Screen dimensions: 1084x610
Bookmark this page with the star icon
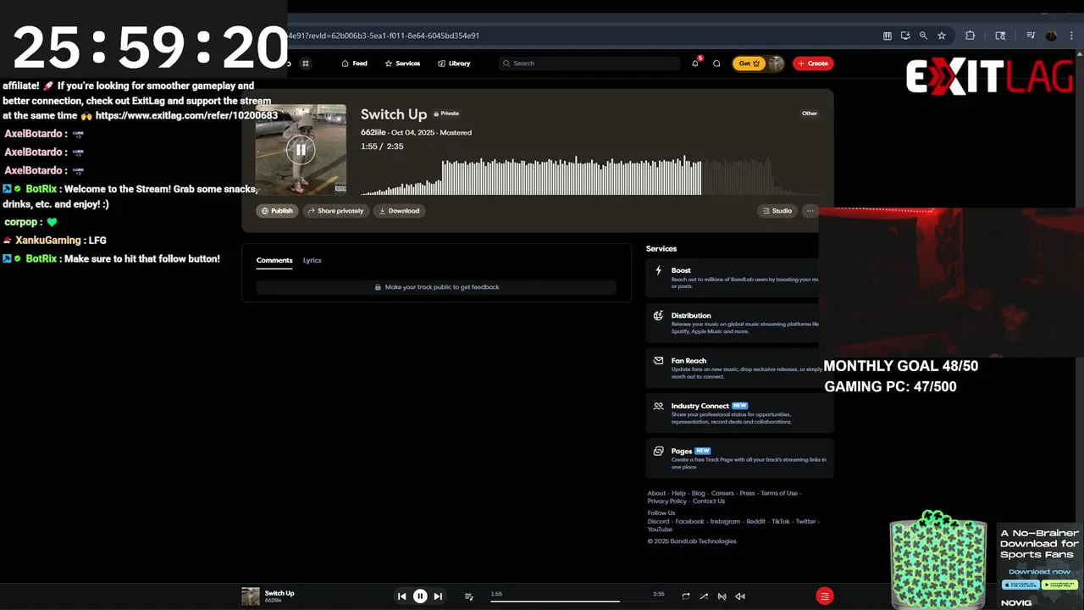[942, 36]
